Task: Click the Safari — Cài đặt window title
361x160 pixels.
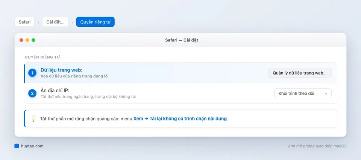Action: pyautogui.click(x=181, y=40)
